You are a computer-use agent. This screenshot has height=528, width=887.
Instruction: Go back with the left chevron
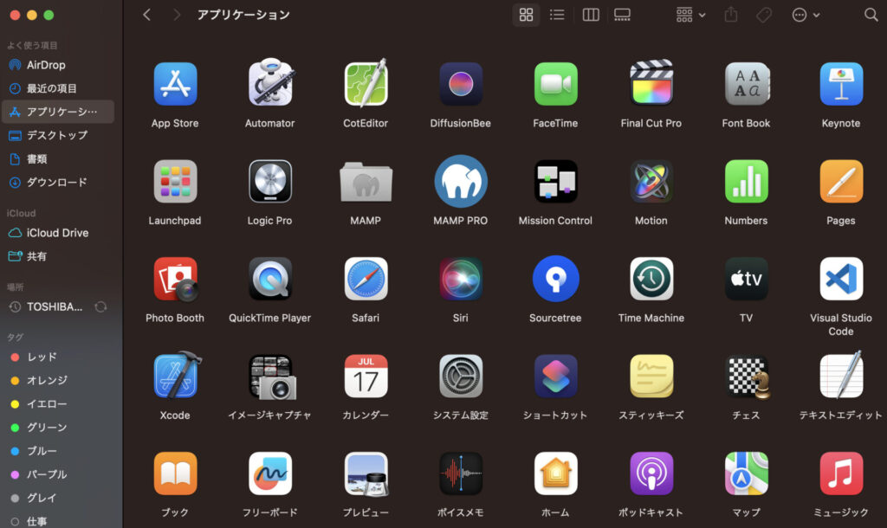(x=146, y=15)
